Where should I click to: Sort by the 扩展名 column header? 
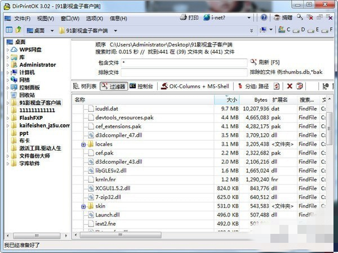coord(283,100)
